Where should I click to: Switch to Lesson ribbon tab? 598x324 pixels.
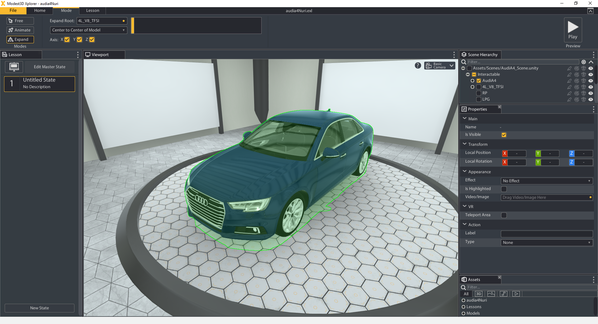tap(93, 11)
